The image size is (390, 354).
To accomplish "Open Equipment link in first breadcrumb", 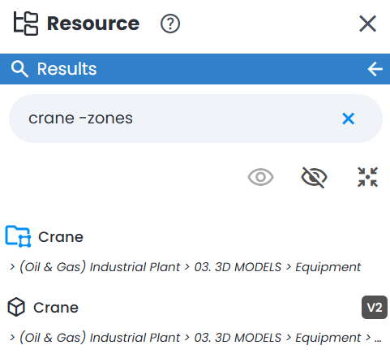I will tap(328, 267).
